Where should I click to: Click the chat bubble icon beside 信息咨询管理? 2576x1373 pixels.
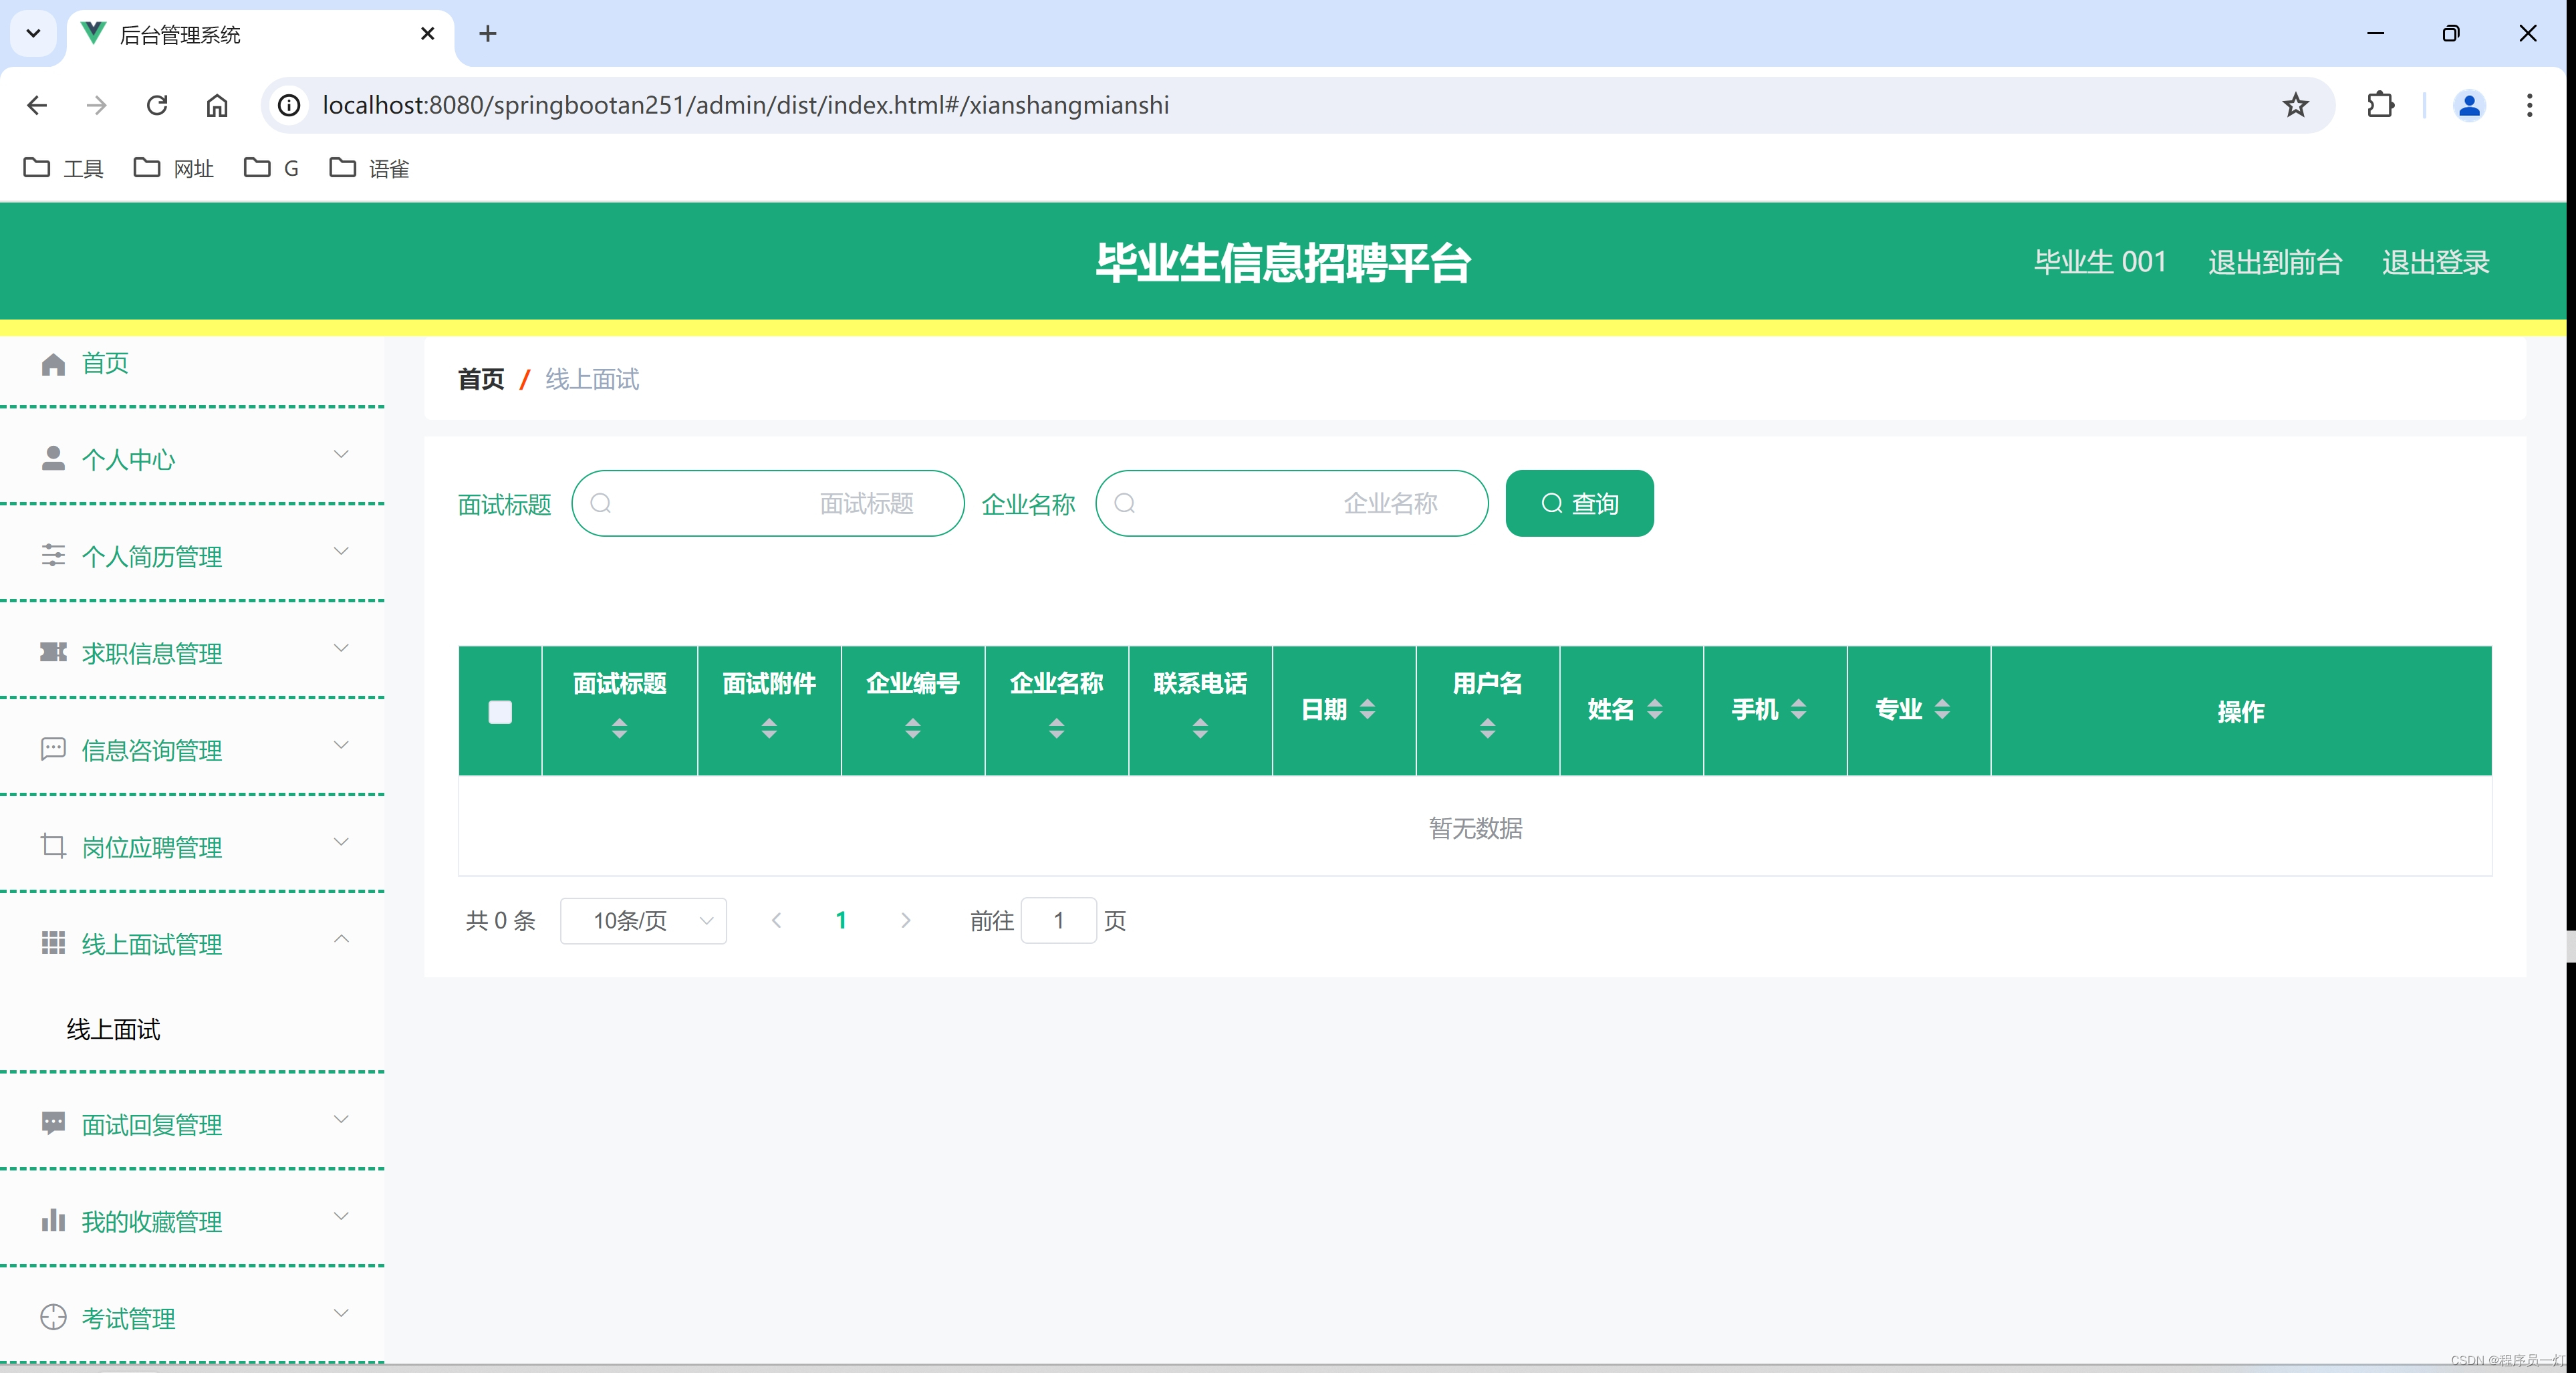tap(53, 749)
